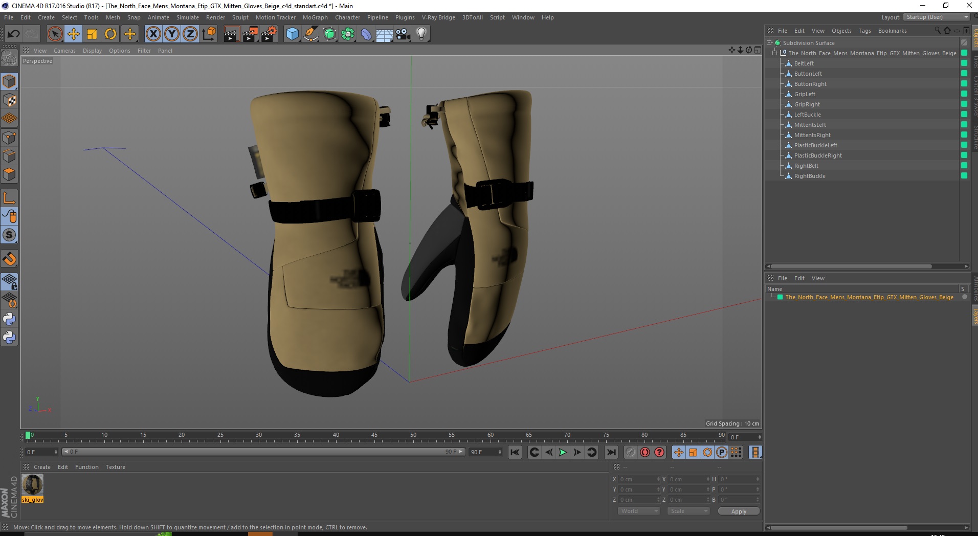Click the Undo arrow icon
Image resolution: width=978 pixels, height=536 pixels.
point(14,34)
